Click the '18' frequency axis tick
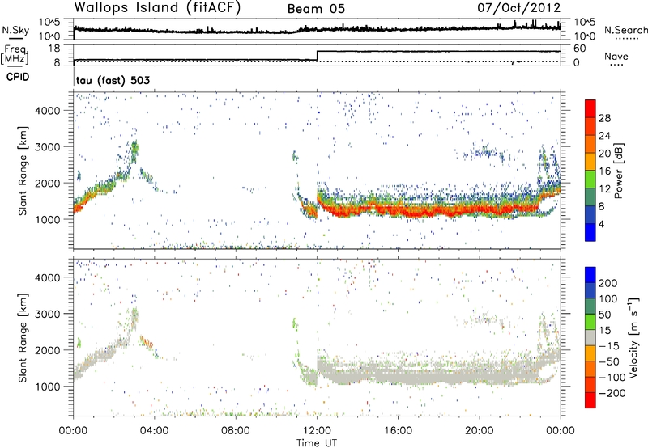Image resolution: width=648 pixels, height=448 pixels. 54,49
